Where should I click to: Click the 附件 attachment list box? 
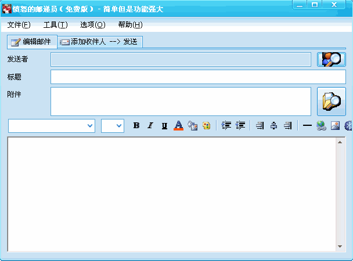[181, 101]
